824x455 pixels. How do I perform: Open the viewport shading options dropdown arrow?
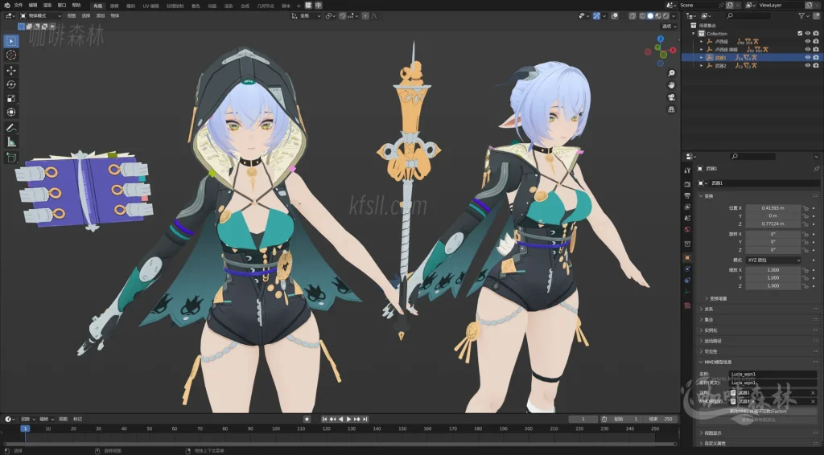(x=674, y=16)
